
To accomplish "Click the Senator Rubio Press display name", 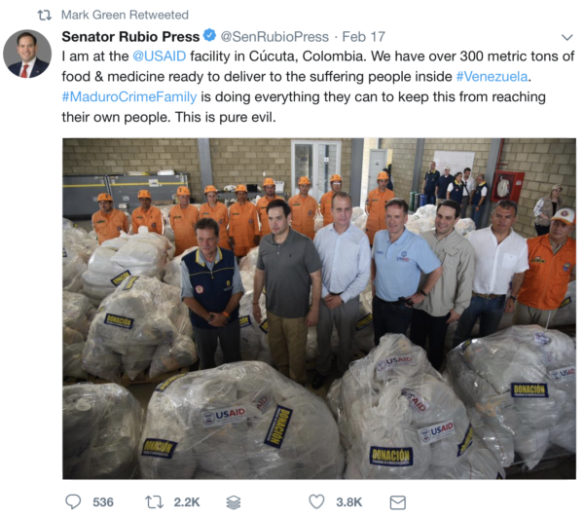I will click(130, 36).
